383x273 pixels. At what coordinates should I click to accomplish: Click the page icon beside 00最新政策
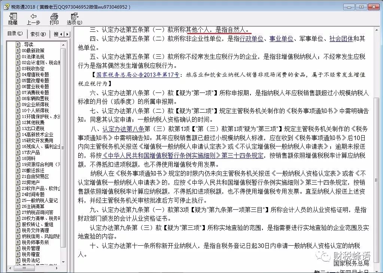click(18, 50)
